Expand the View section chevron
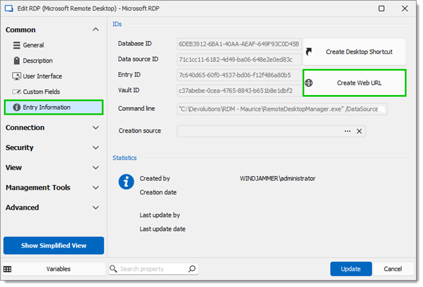Image resolution: width=423 pixels, height=287 pixels. pos(96,168)
